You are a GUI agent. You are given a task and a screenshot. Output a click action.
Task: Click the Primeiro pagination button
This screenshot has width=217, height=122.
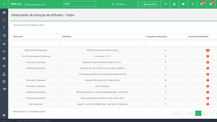(177, 113)
